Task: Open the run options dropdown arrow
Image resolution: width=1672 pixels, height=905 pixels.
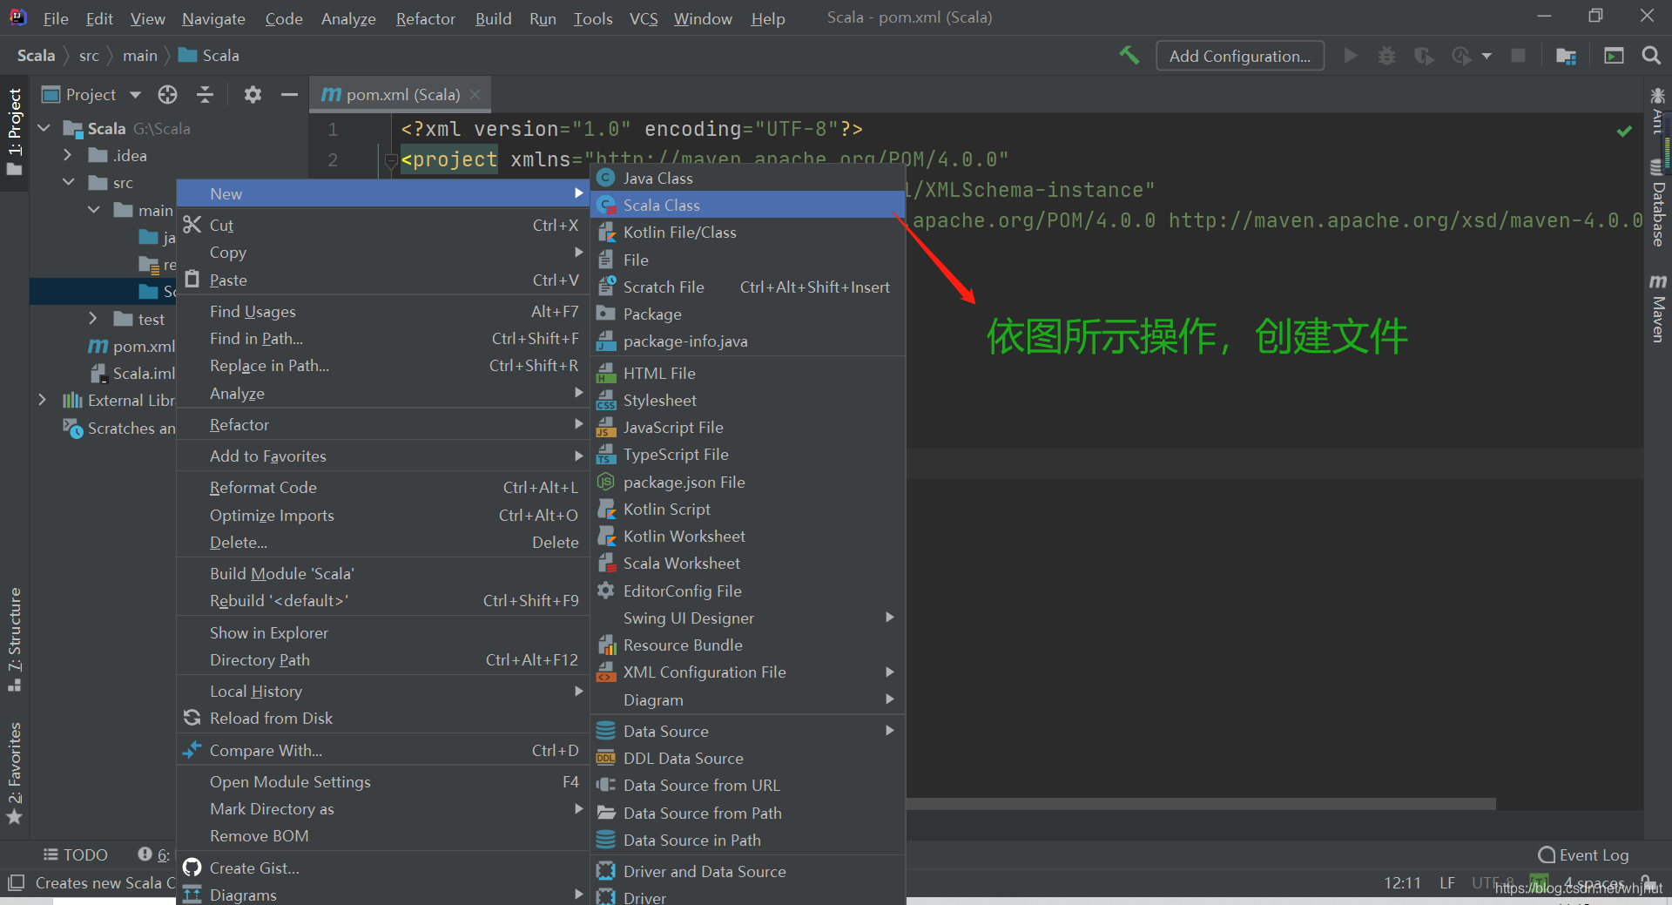Action: coord(1487,56)
